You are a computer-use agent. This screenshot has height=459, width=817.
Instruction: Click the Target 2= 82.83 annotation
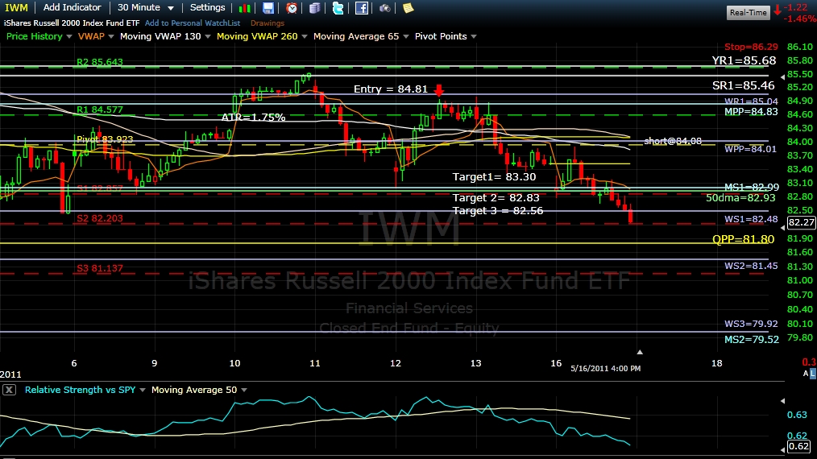tap(496, 197)
